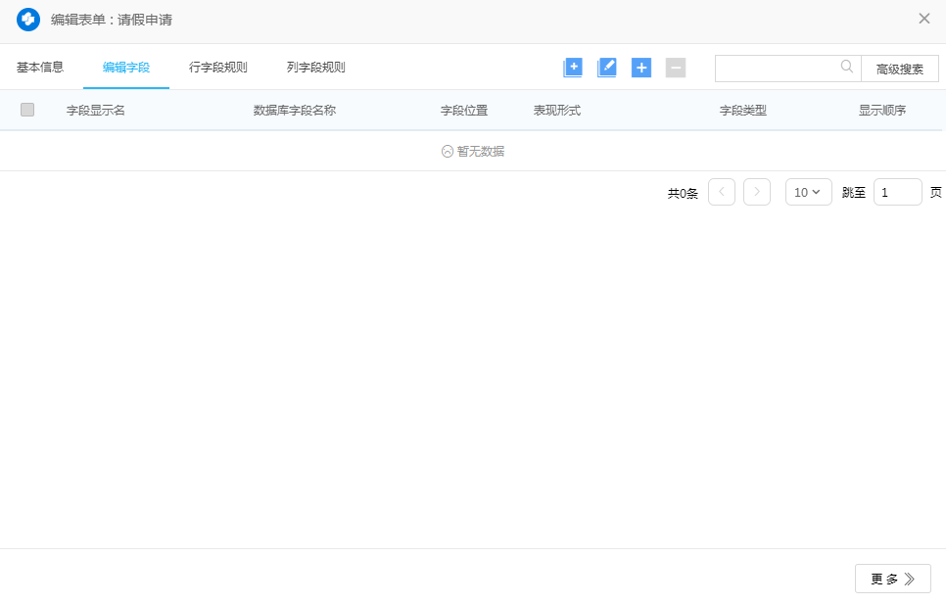Click the 高级搜索 button

pyautogui.click(x=900, y=69)
